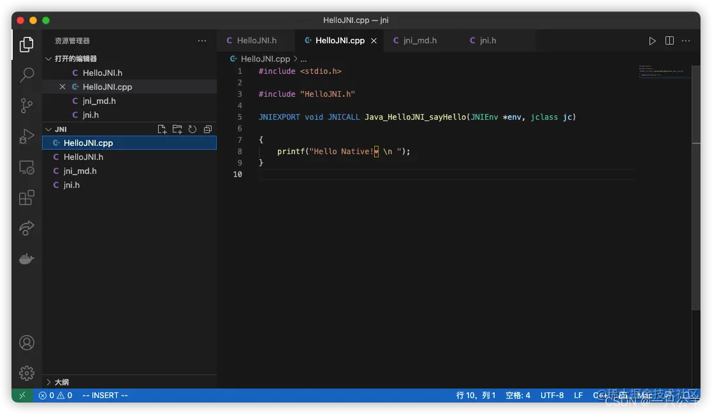Open the Remote Explorer view
The image size is (712, 414).
[26, 168]
